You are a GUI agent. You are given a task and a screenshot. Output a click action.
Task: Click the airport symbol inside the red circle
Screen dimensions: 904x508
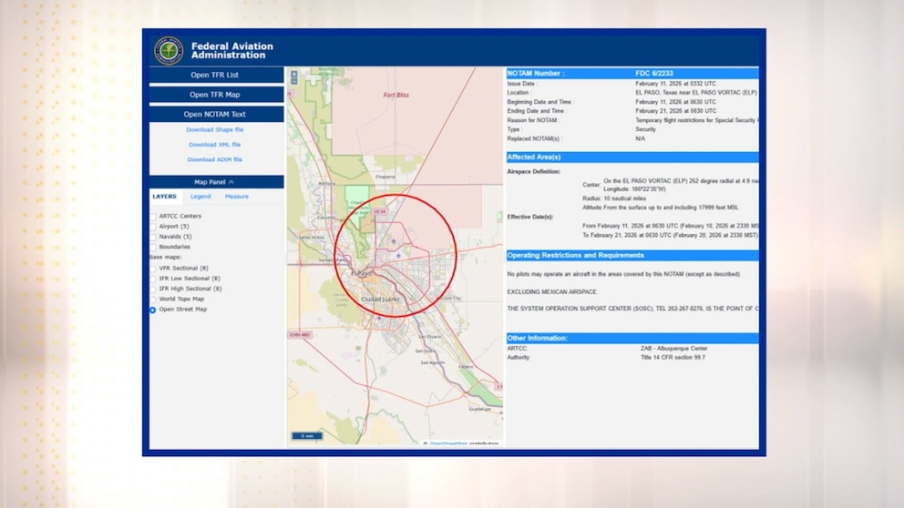394,241
